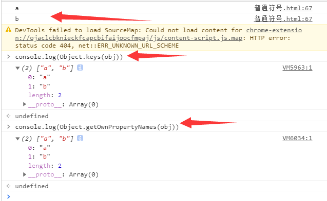
Task: Open the VM6034:1 source link
Action: 297,138
